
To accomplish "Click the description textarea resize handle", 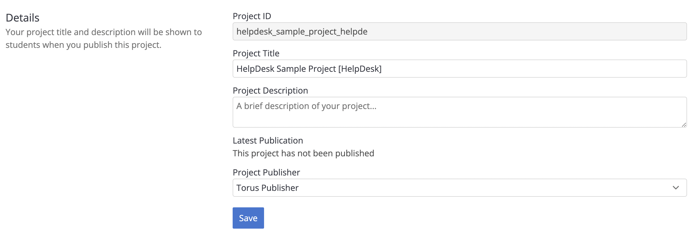I will [x=684, y=125].
